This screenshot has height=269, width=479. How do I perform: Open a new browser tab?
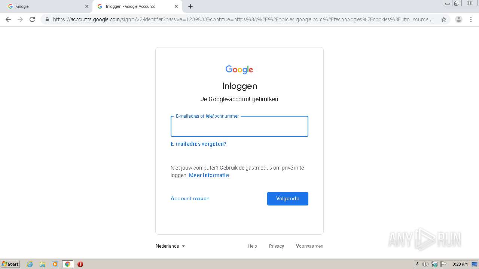pyautogui.click(x=190, y=6)
